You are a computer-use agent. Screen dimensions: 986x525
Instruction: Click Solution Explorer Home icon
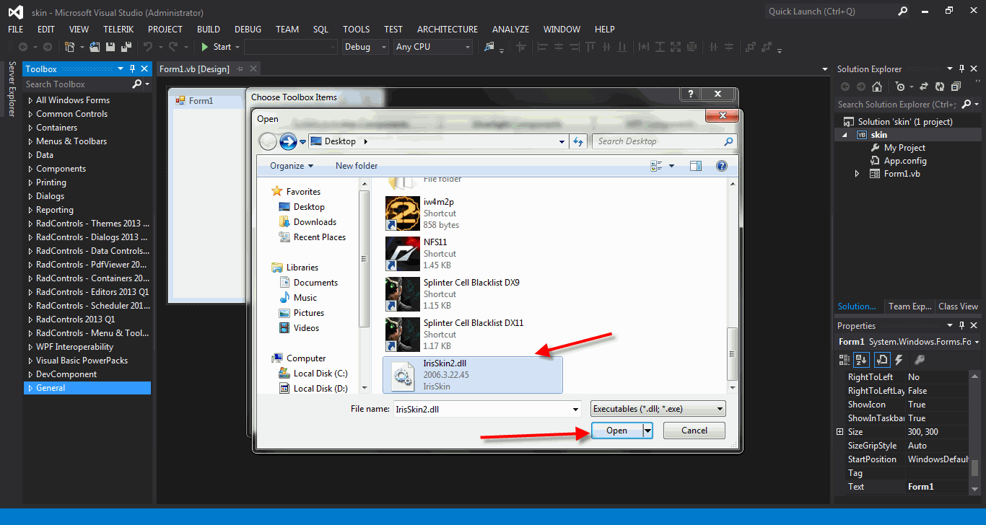point(876,87)
